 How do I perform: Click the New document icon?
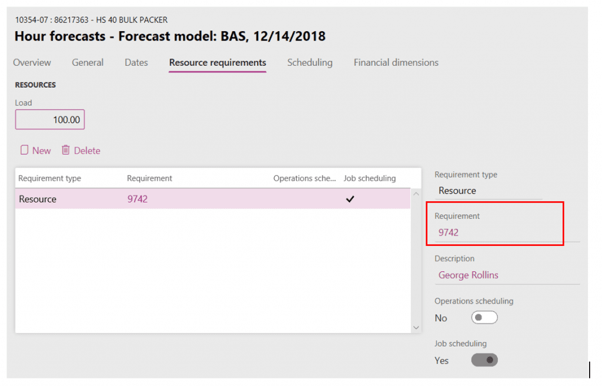tap(24, 150)
